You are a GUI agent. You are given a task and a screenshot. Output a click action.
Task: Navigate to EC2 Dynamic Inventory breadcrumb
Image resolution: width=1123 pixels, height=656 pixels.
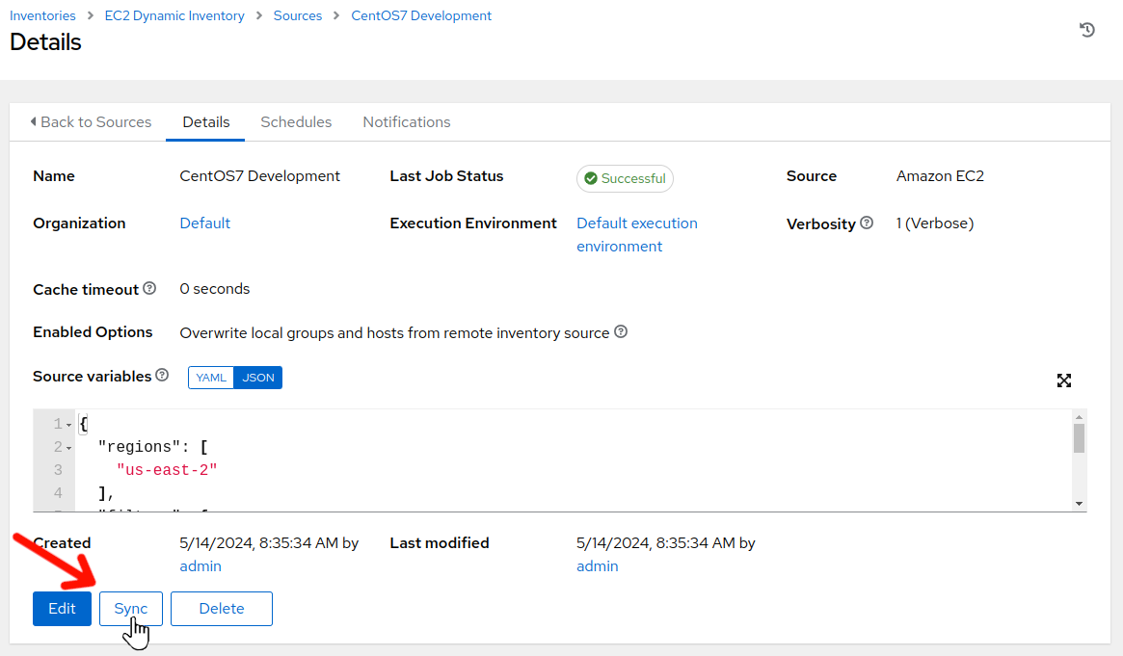point(174,15)
